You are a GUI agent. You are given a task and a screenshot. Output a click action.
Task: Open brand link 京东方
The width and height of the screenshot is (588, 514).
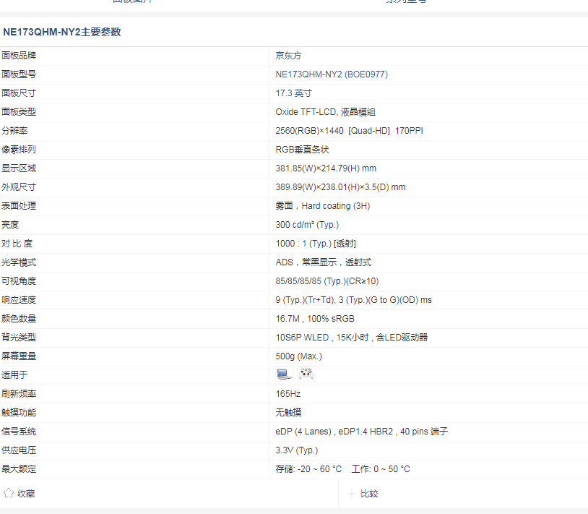click(x=288, y=56)
